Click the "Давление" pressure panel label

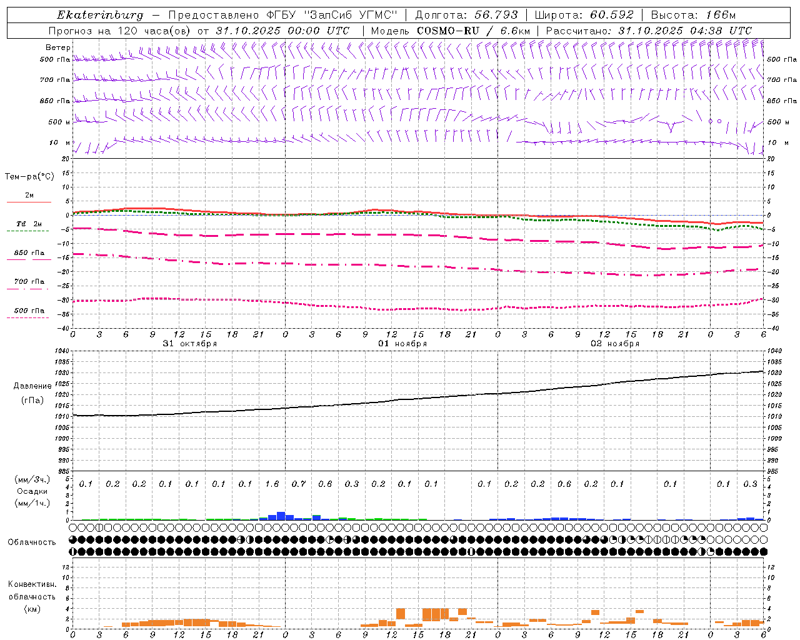tap(32, 386)
